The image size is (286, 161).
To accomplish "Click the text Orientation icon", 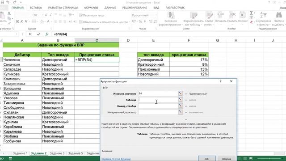I will (x=71, y=15).
